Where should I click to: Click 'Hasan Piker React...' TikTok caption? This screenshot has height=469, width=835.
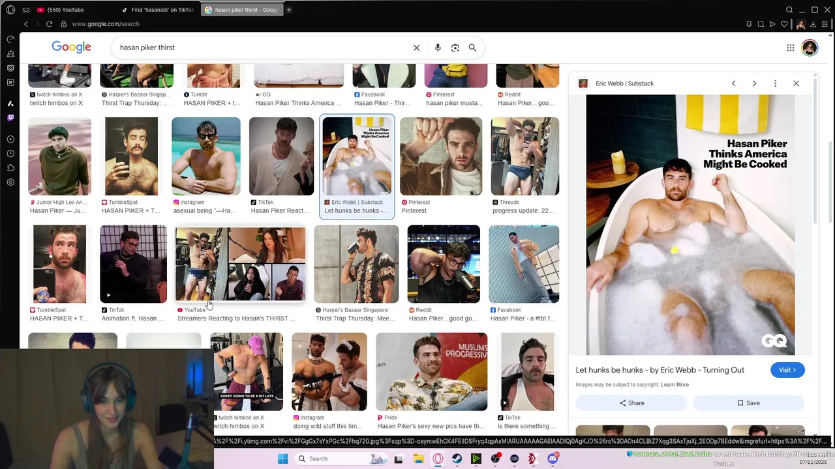point(280,211)
